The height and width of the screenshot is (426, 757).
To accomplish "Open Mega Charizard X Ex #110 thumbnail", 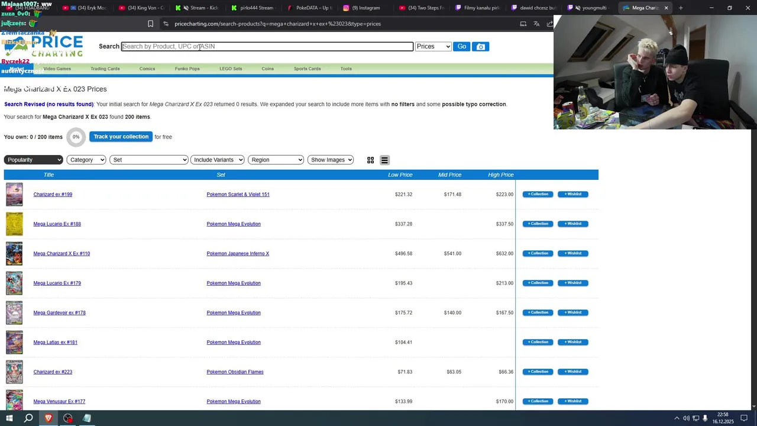I will pyautogui.click(x=14, y=254).
